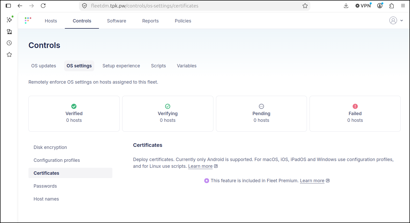Open the Disk encryption settings section
Image resolution: width=410 pixels, height=223 pixels.
[x=70, y=147]
